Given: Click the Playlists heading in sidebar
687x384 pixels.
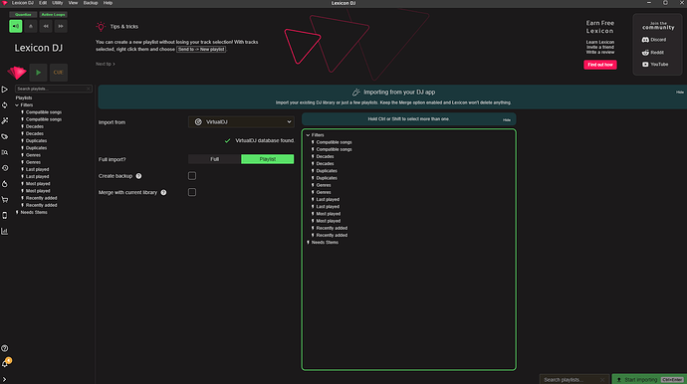Looking at the screenshot, I should click(24, 98).
